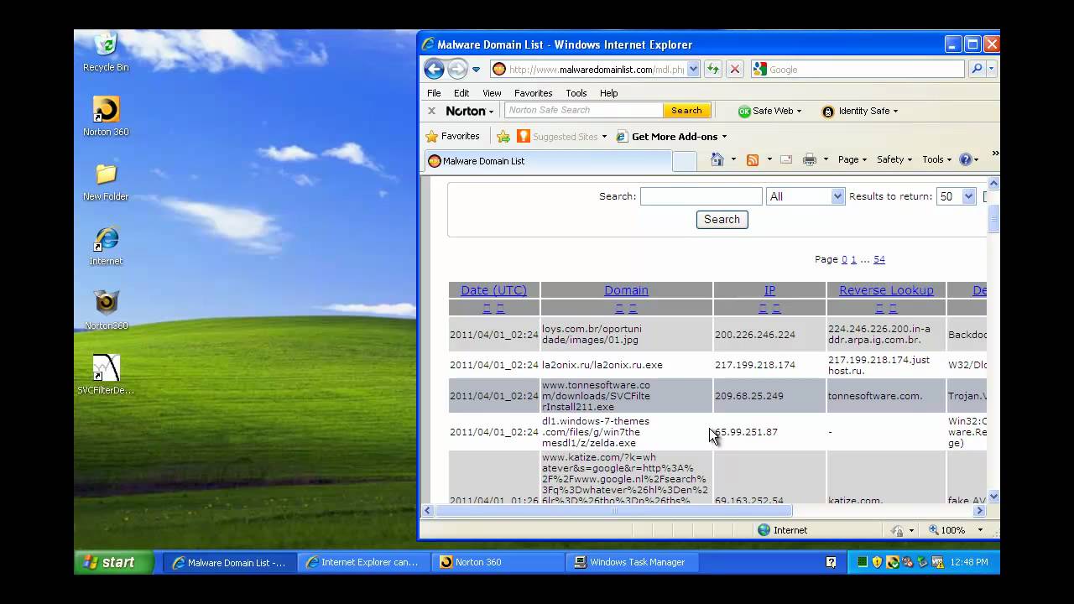
Task: Open the zoom level 100% dropdown
Action: pos(979,530)
